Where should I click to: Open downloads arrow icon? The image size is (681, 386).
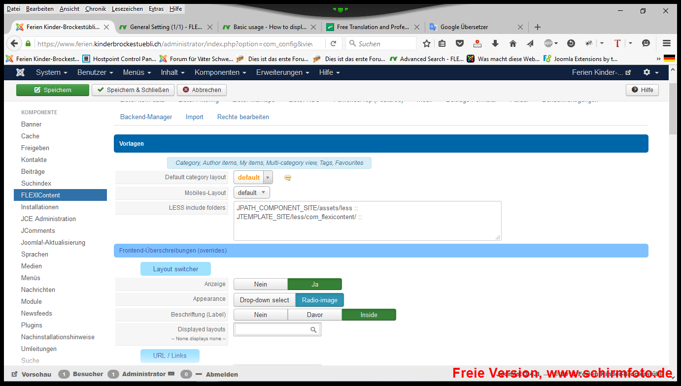(x=495, y=43)
